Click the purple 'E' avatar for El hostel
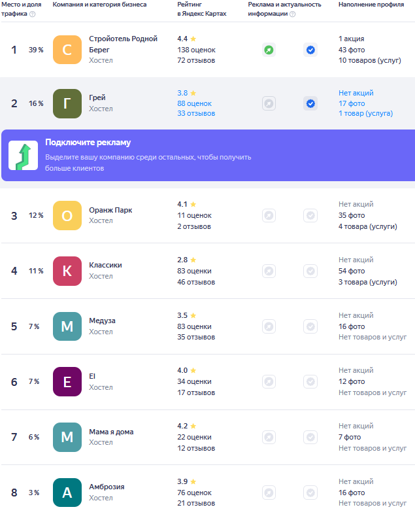Viewport: 415px width, 520px height. (67, 382)
